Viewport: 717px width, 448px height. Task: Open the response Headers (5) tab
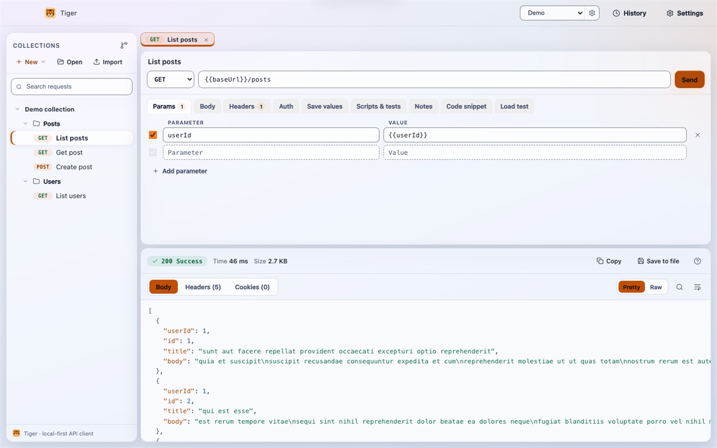click(203, 287)
